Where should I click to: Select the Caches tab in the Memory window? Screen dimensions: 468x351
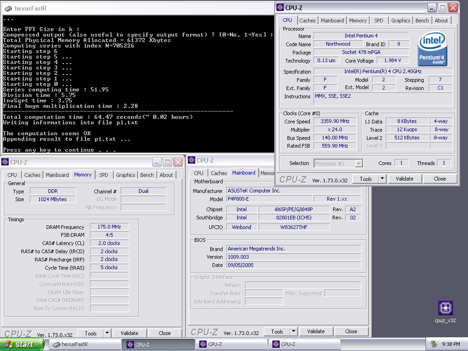click(32, 175)
